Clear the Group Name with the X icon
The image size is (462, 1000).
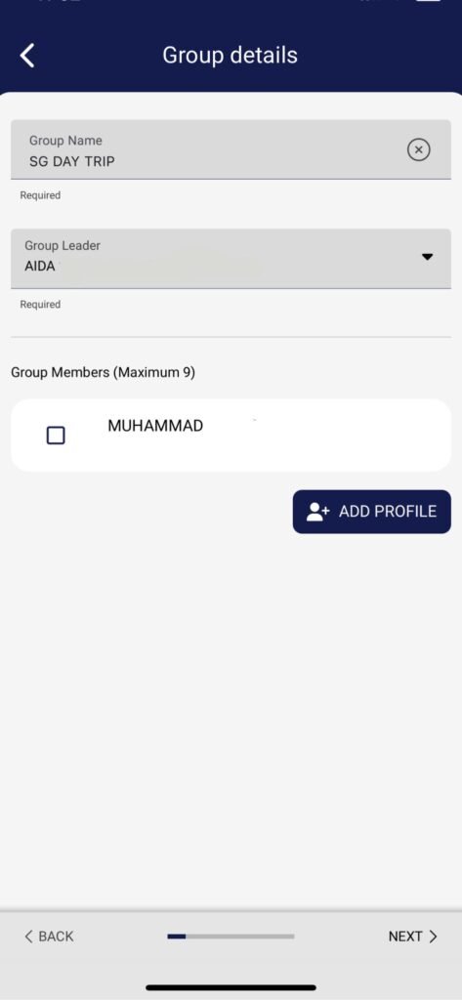tap(419, 149)
